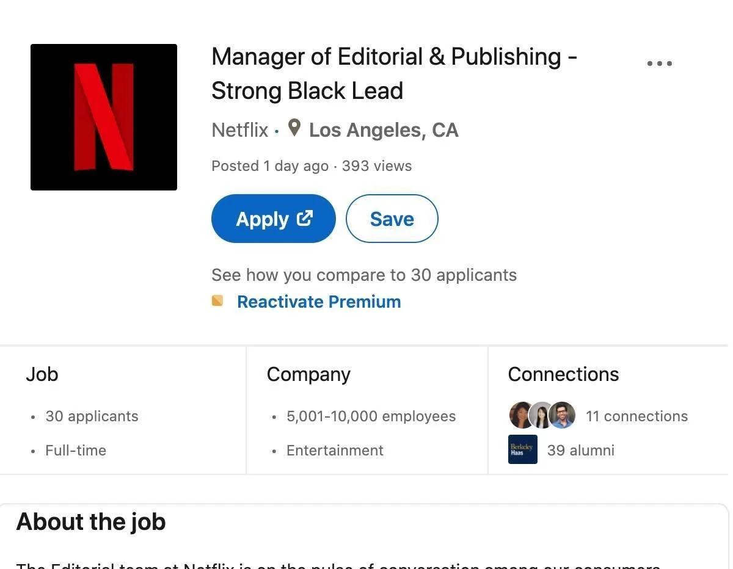This screenshot has width=733, height=569.
Task: Click the Netflix company logo
Action: [104, 117]
